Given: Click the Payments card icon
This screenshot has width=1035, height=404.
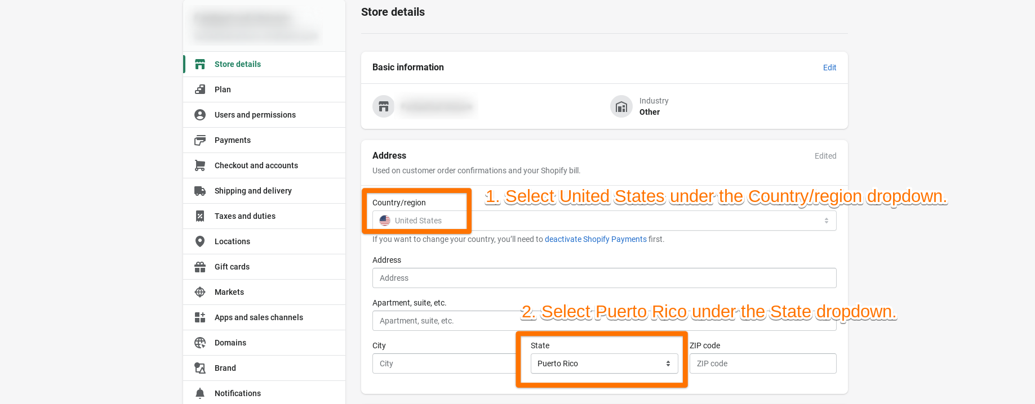Looking at the screenshot, I should [200, 140].
